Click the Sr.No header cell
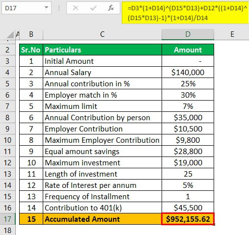This screenshot has height=235, width=249. [x=31, y=50]
